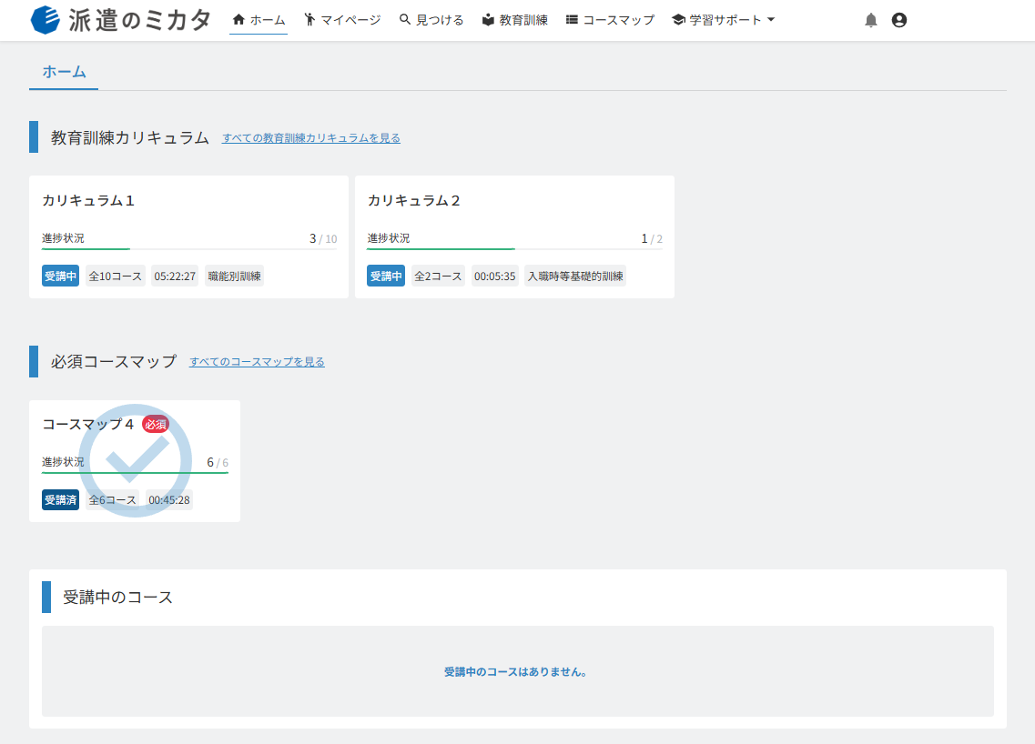Click the 00:05:35 duration tag
1035x744 pixels.
494,276
